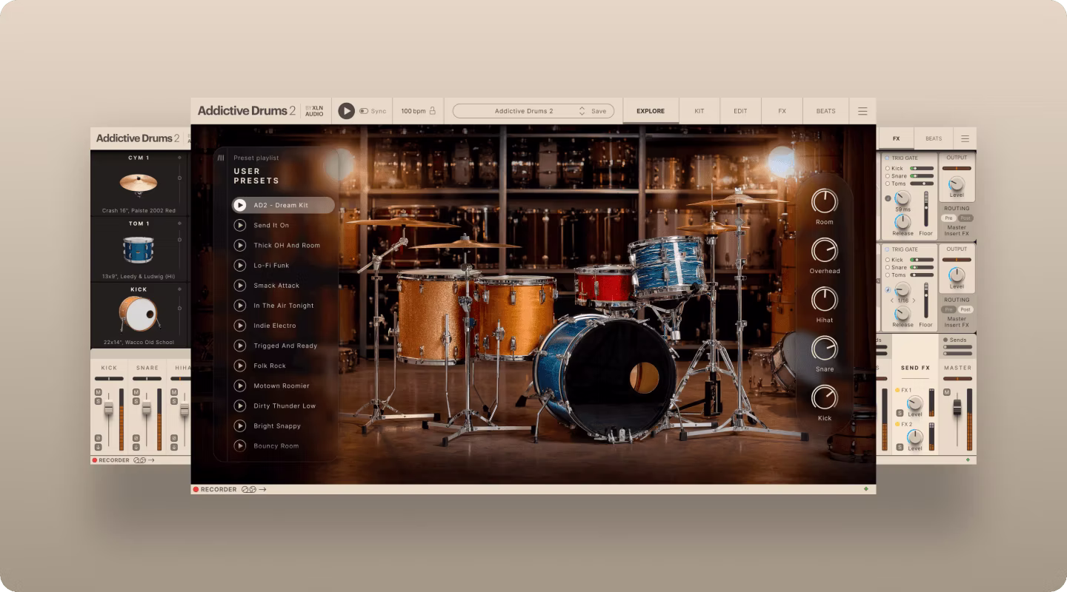
Task: Open the hamburger menu in front window
Action: [x=862, y=111]
